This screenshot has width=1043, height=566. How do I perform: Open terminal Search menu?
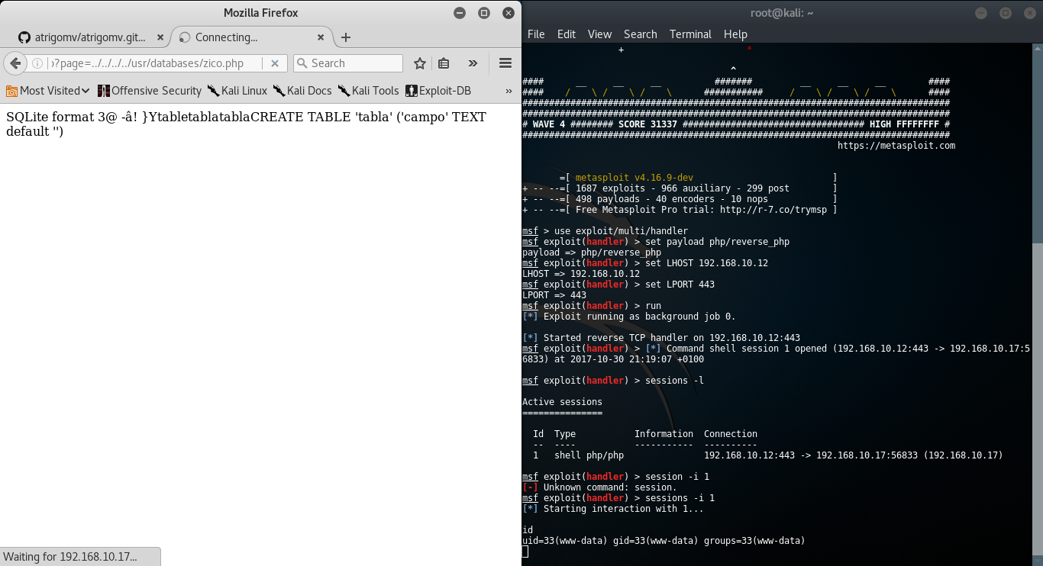[x=640, y=34]
